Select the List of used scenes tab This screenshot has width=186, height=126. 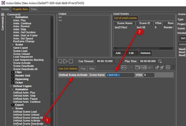[x=125, y=18]
